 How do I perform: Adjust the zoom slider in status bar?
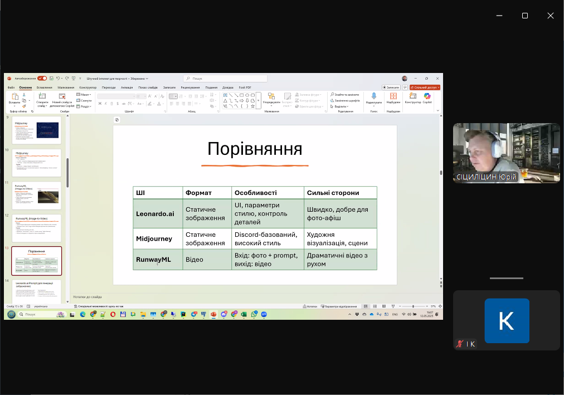[413, 306]
